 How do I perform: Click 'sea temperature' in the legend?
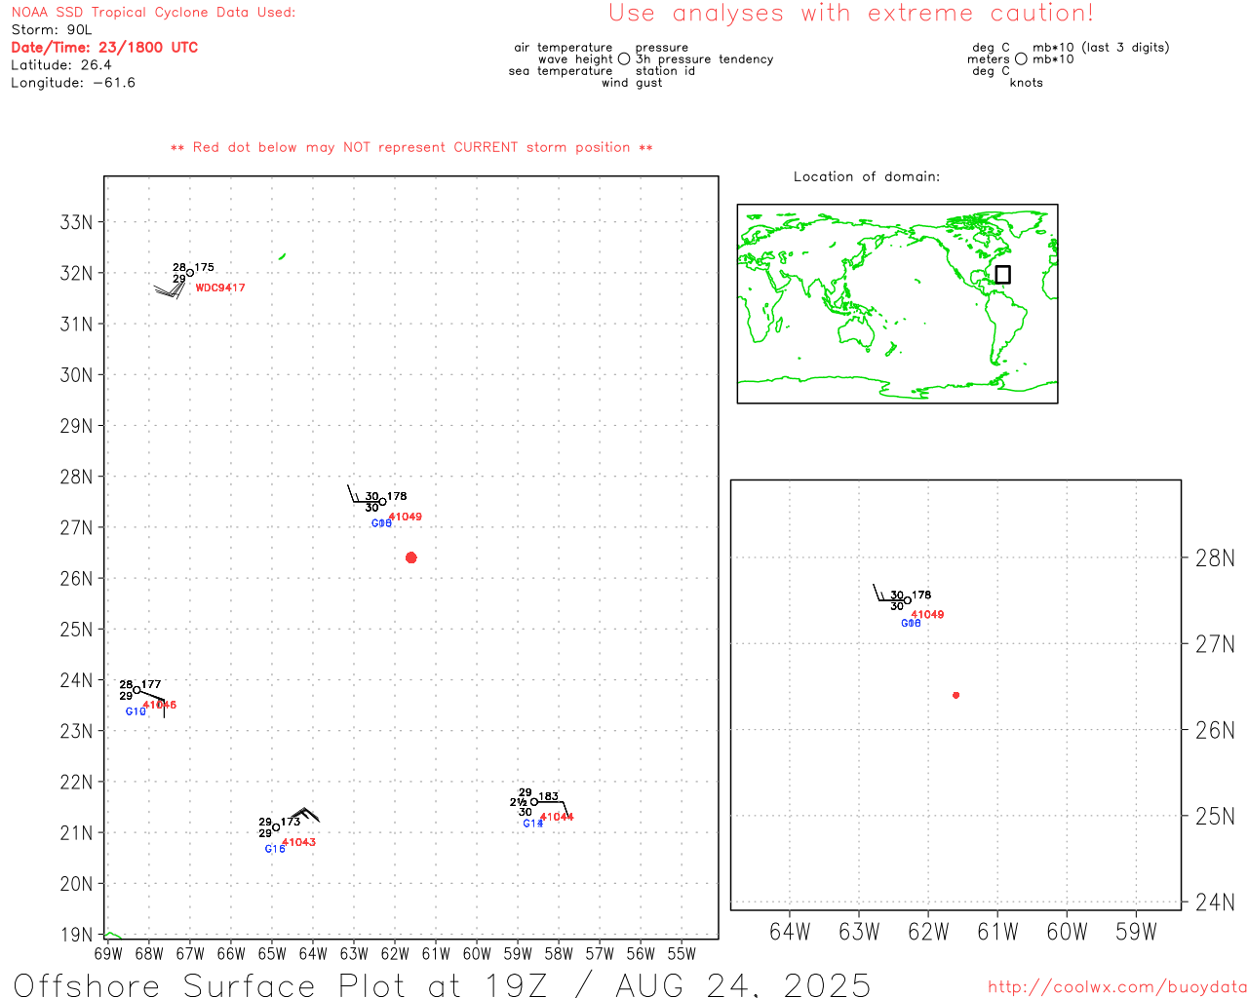(x=561, y=71)
